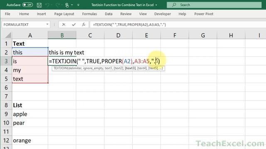Select row 3 header
Image resolution: width=266 pixels, height=149 pixels.
pos(6,61)
